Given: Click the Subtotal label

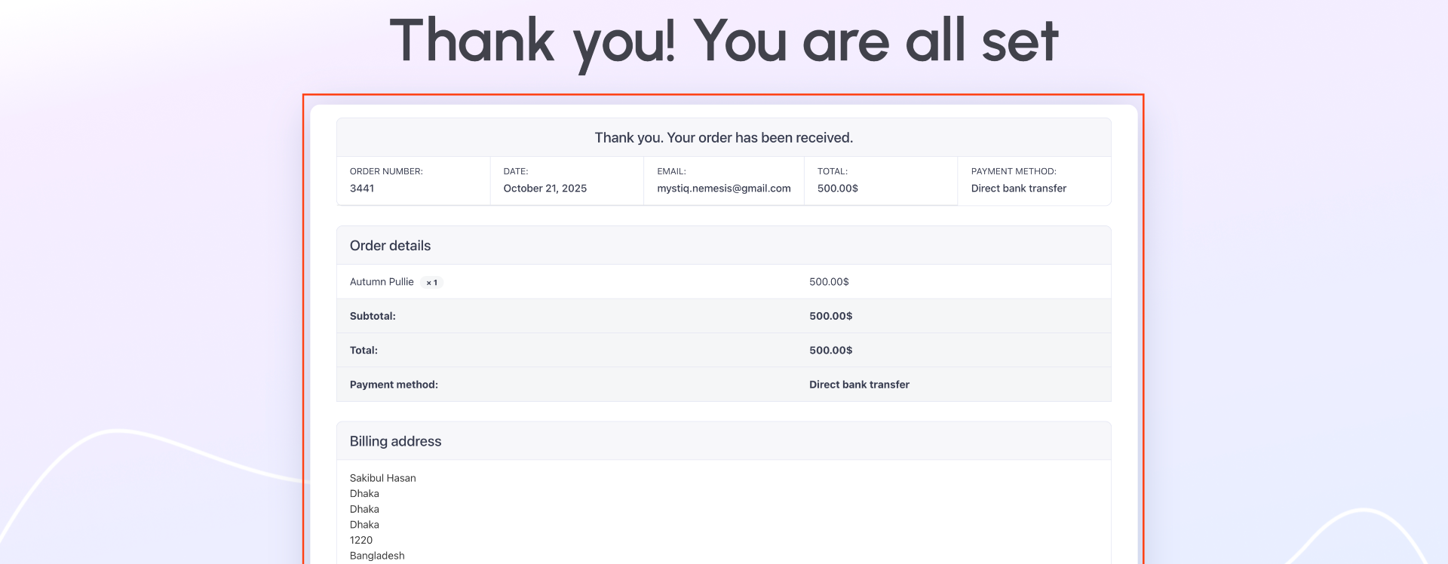Looking at the screenshot, I should [x=373, y=316].
